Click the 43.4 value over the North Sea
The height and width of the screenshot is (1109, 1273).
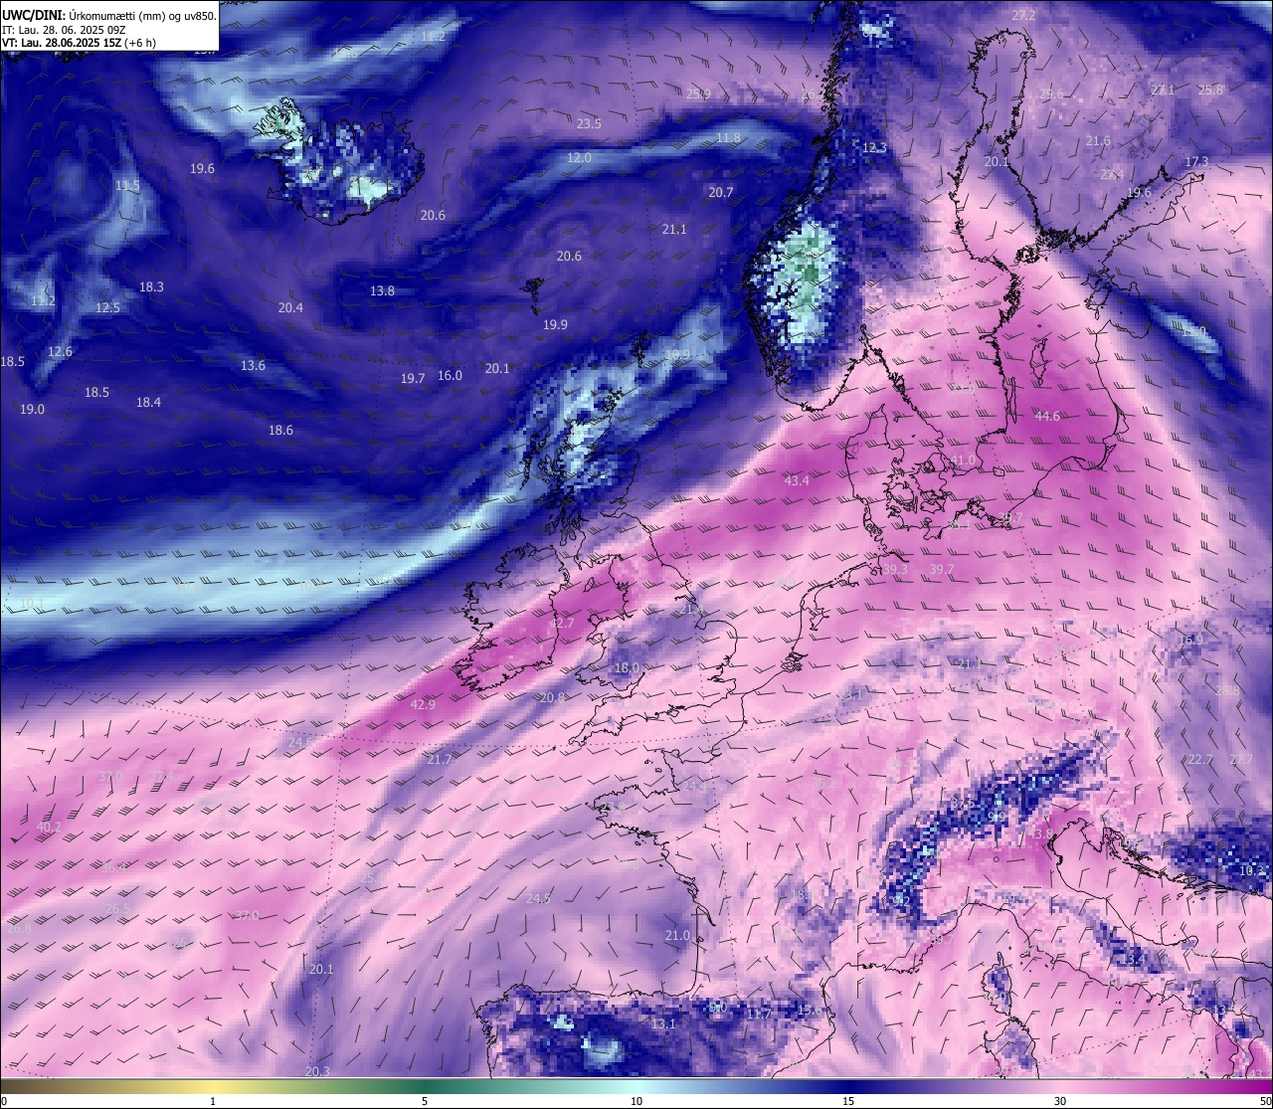tap(797, 480)
